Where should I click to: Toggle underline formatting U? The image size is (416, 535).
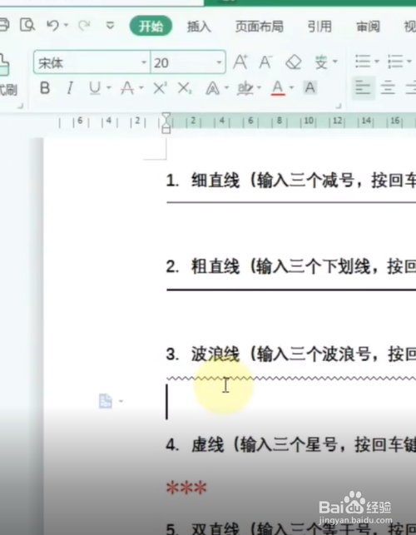(x=95, y=88)
